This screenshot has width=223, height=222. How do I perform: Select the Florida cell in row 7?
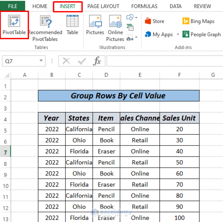[79, 151]
